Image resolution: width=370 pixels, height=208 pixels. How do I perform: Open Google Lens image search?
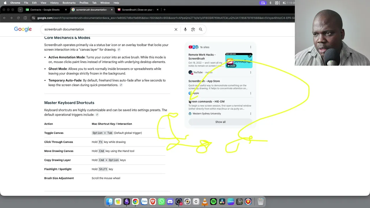(193, 29)
